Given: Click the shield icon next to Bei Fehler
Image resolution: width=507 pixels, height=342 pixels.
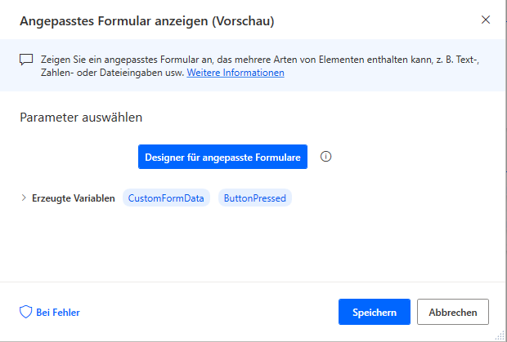Looking at the screenshot, I should tap(26, 313).
